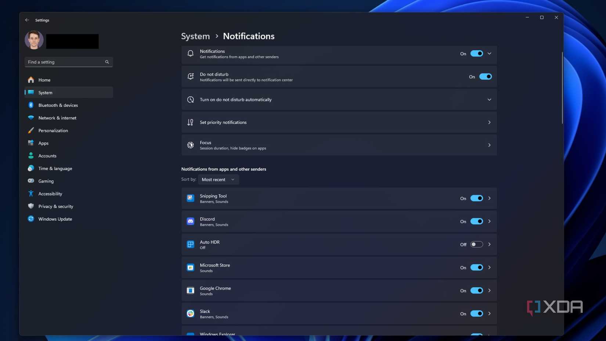Screen dimensions: 606x341
Task: Expand the Notifications options chevron
Action: coord(489,54)
